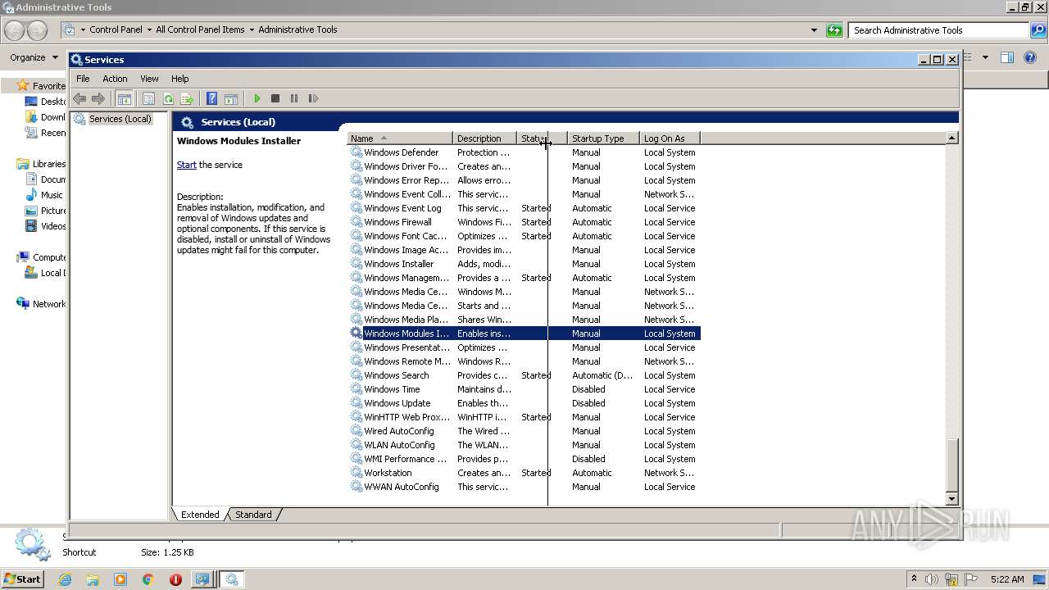1049x590 pixels.
Task: Open the address bar history dropdown arrow
Action: 814,30
